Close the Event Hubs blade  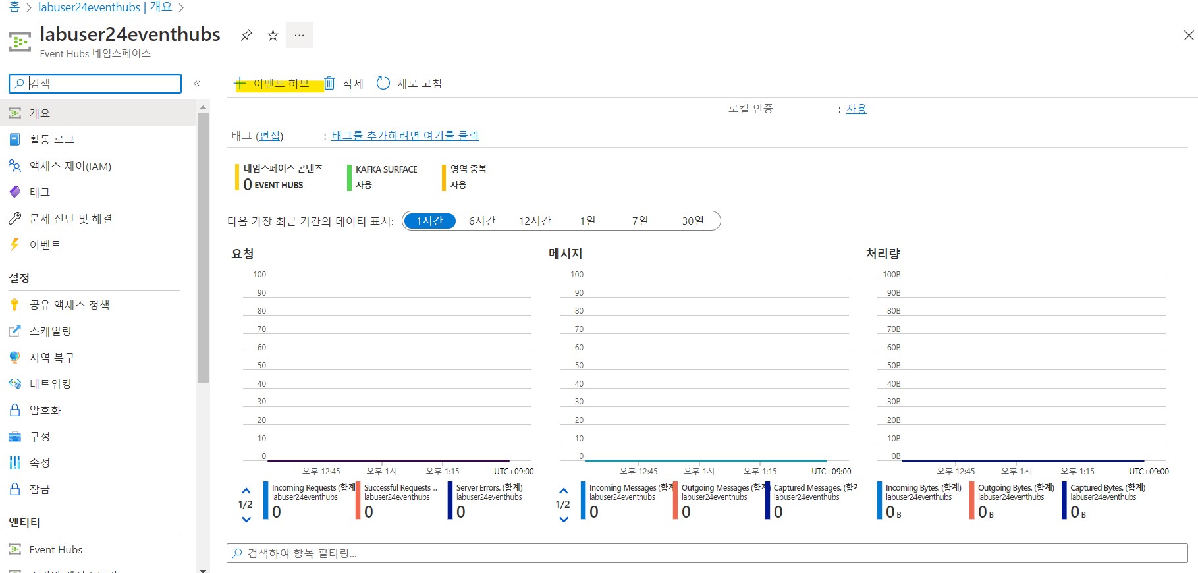[x=1188, y=36]
